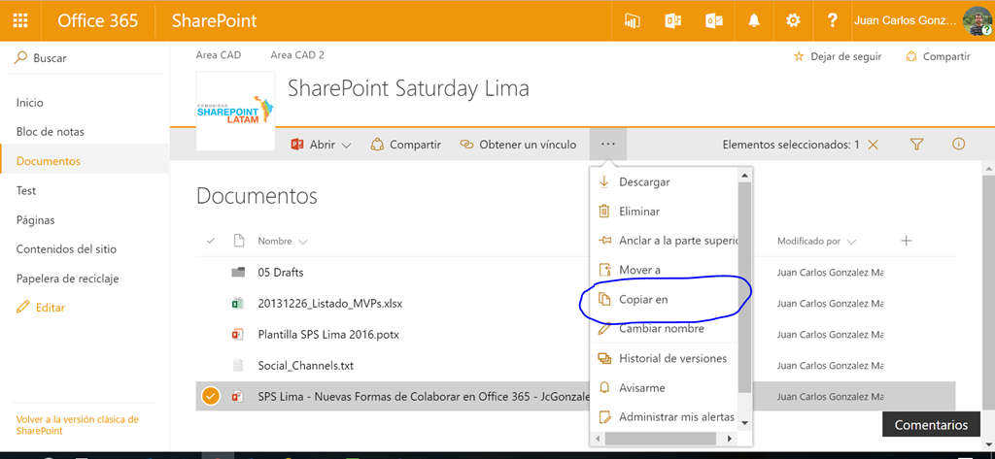
Task: Click the Mover a icon
Action: point(604,270)
